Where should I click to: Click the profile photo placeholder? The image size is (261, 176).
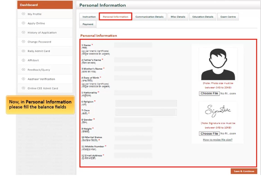(x=218, y=64)
